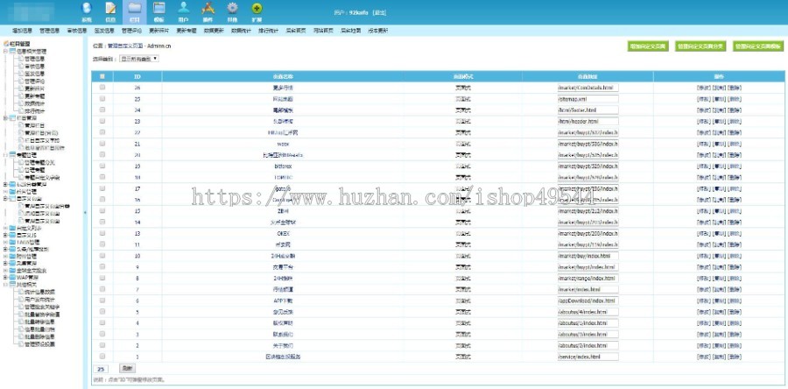
Task: Open 数据更新 in the submenu bar
Action: coord(214,31)
